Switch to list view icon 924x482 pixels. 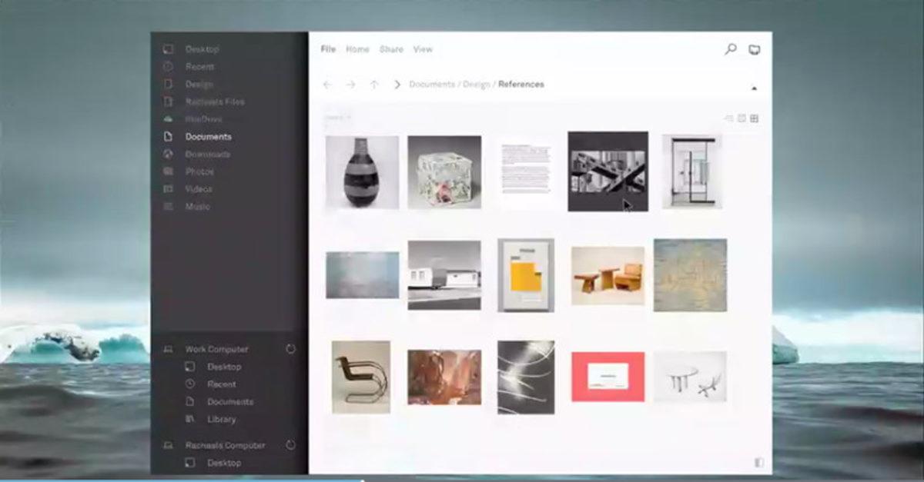click(x=728, y=118)
